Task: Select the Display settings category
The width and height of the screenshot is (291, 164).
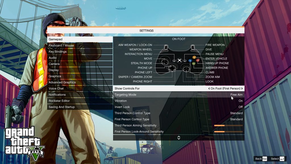Action: pos(80,70)
